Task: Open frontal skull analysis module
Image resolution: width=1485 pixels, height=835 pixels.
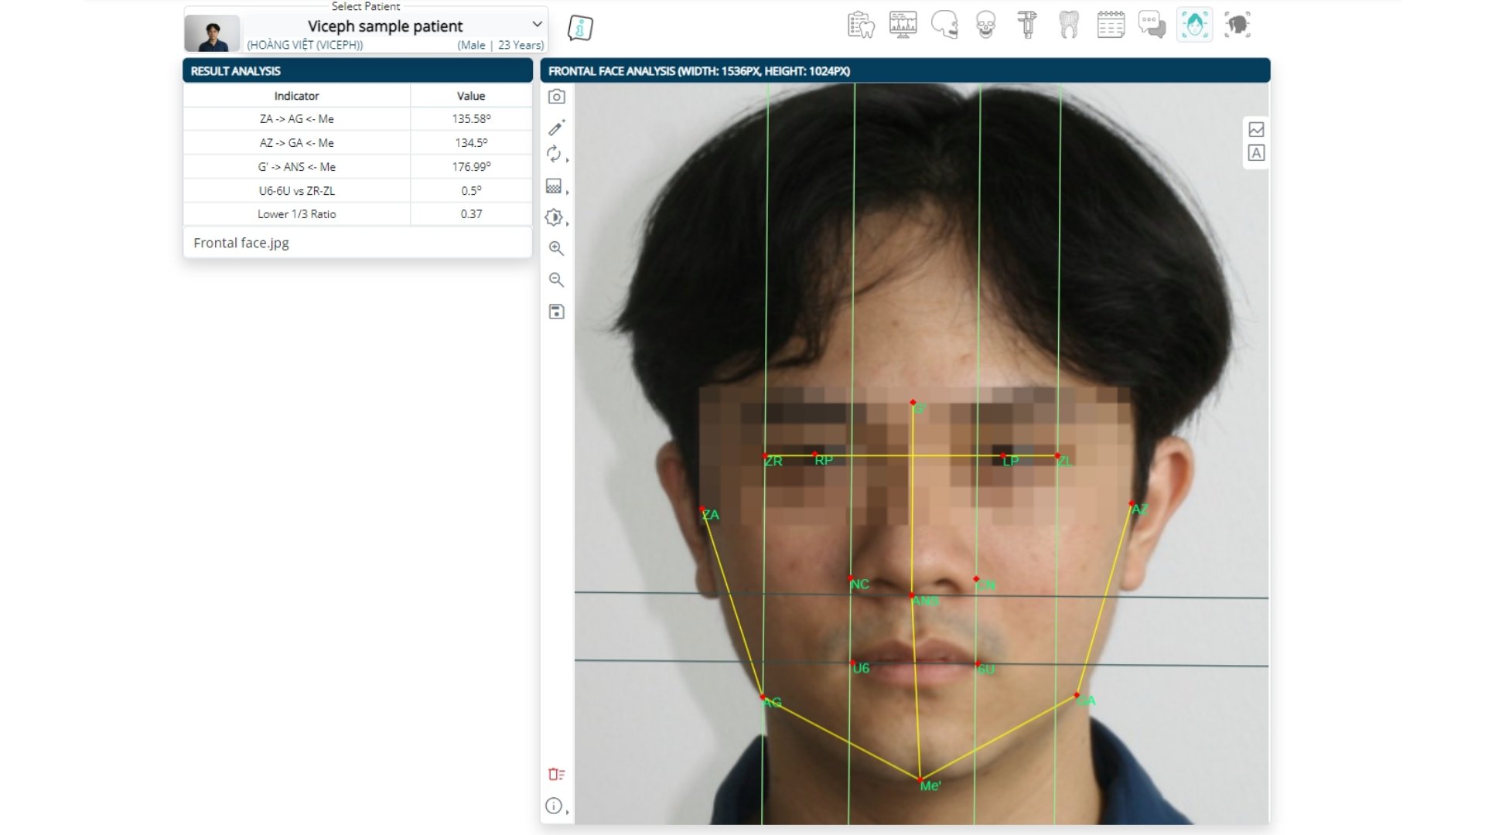Action: 985,25
